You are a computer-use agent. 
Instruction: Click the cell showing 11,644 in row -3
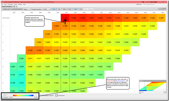coord(135,42)
